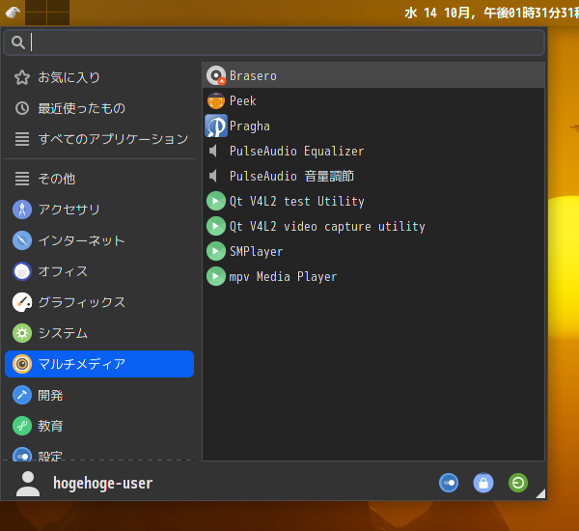
Task: Launch SMPlayer entry text
Action: (257, 252)
